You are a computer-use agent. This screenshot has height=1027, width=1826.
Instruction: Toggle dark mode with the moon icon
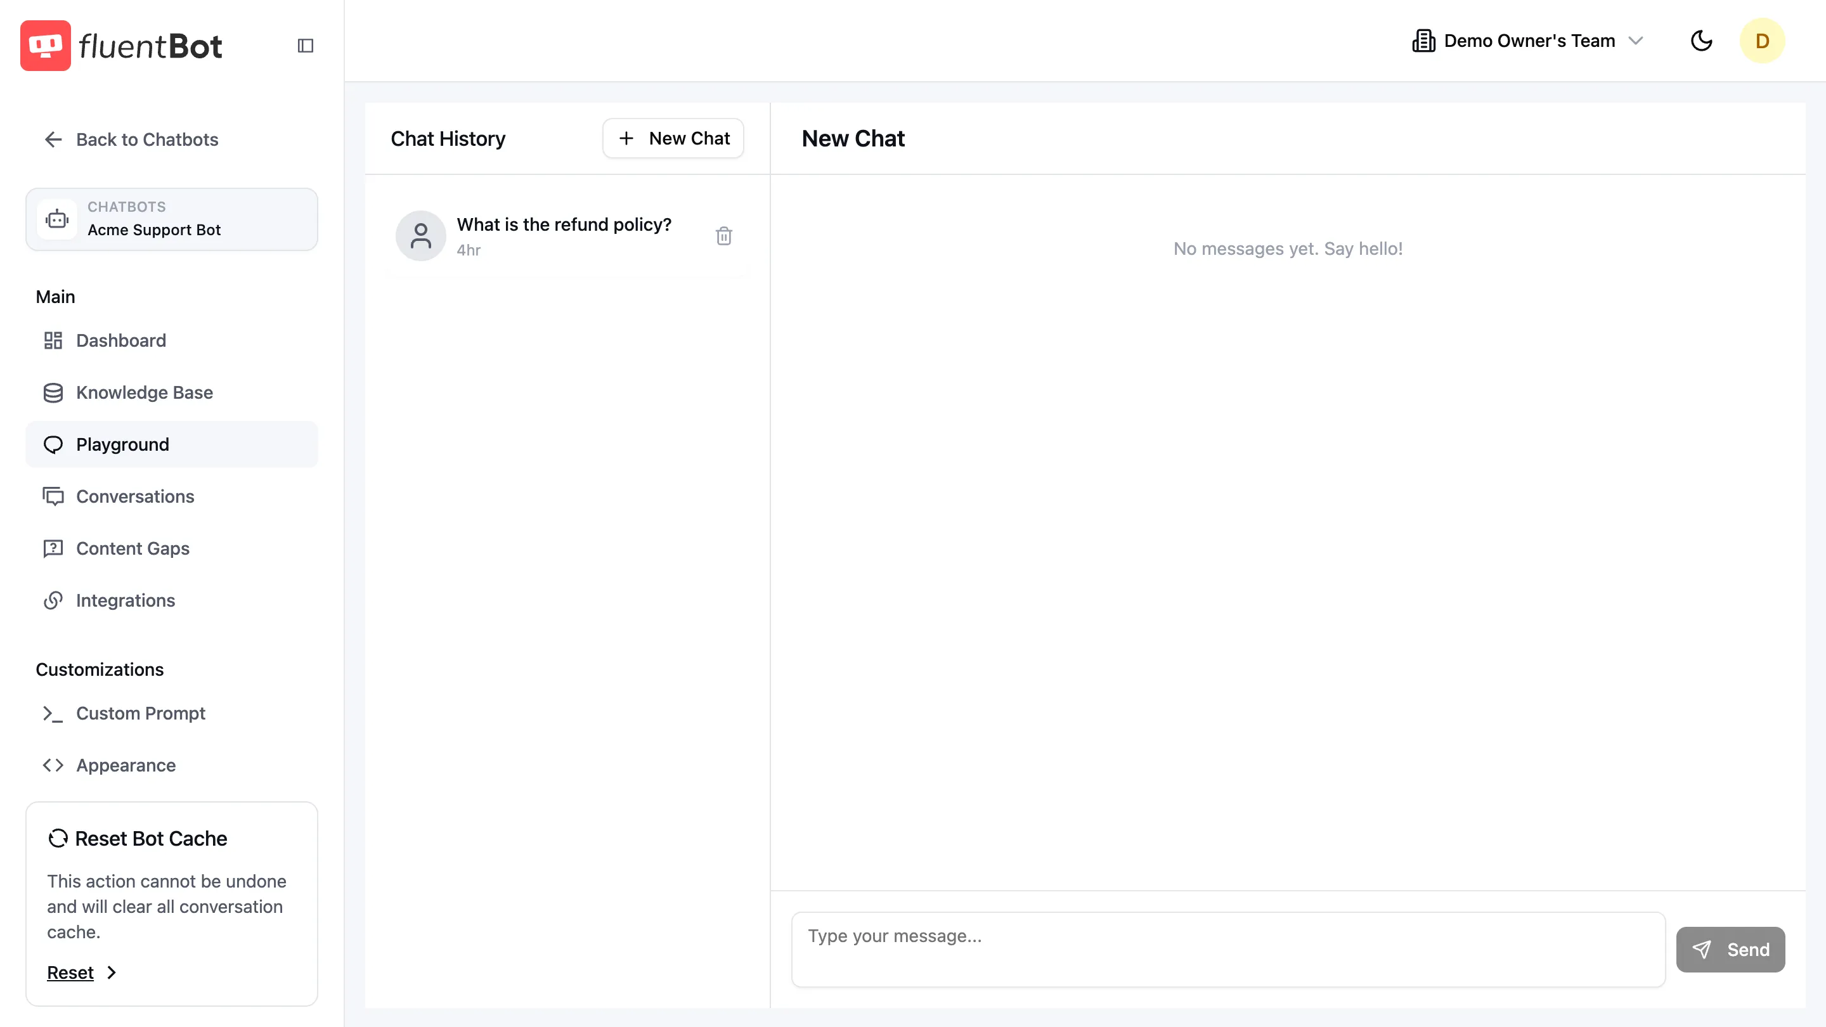(x=1701, y=41)
